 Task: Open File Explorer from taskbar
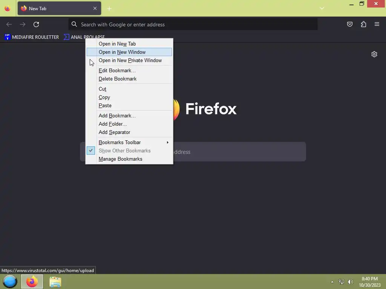[x=55, y=281]
